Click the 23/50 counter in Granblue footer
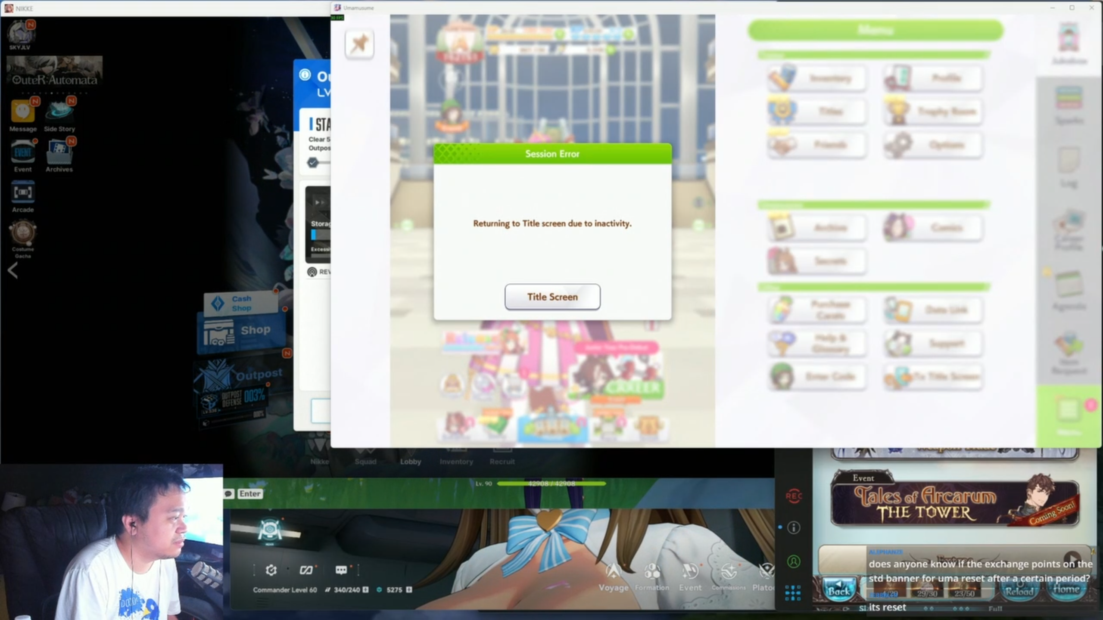 [x=964, y=594]
